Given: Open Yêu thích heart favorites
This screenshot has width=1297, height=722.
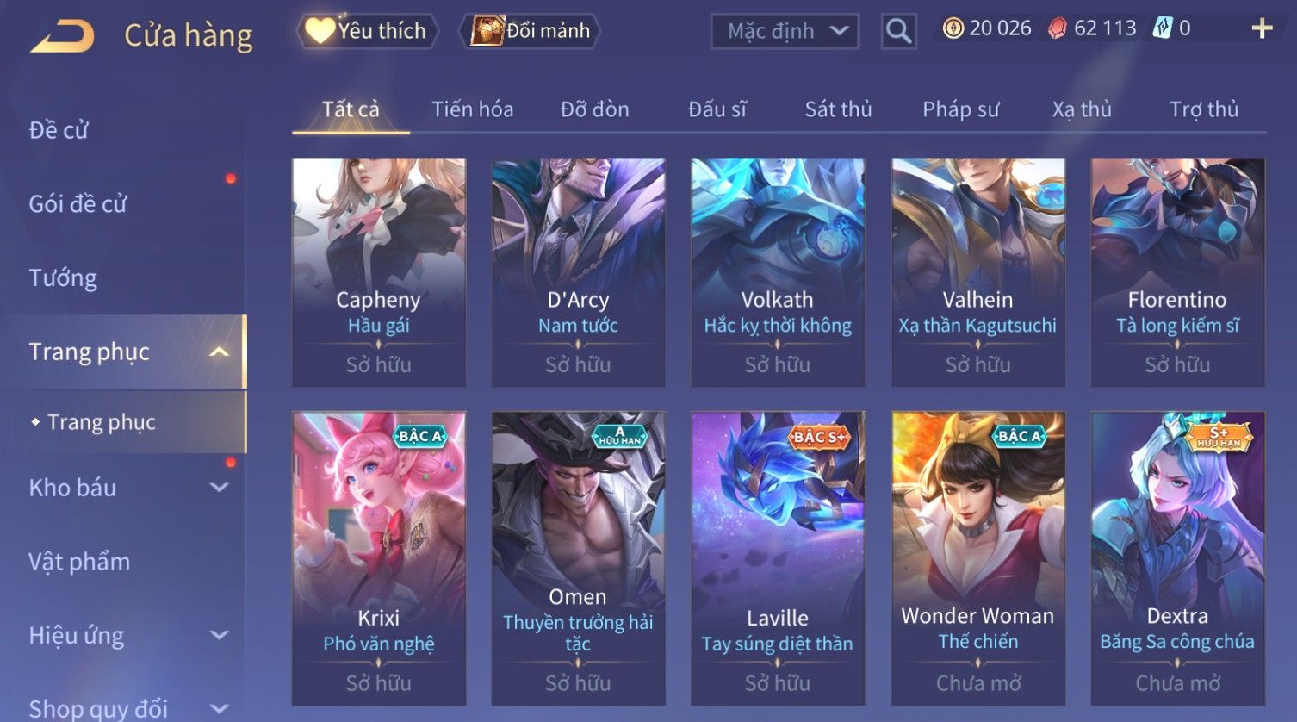Looking at the screenshot, I should pos(367,31).
